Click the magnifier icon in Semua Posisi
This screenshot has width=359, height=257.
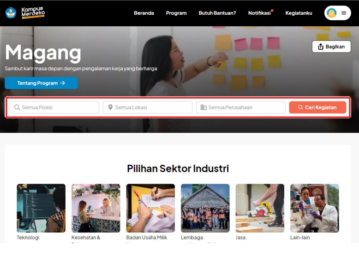17,108
